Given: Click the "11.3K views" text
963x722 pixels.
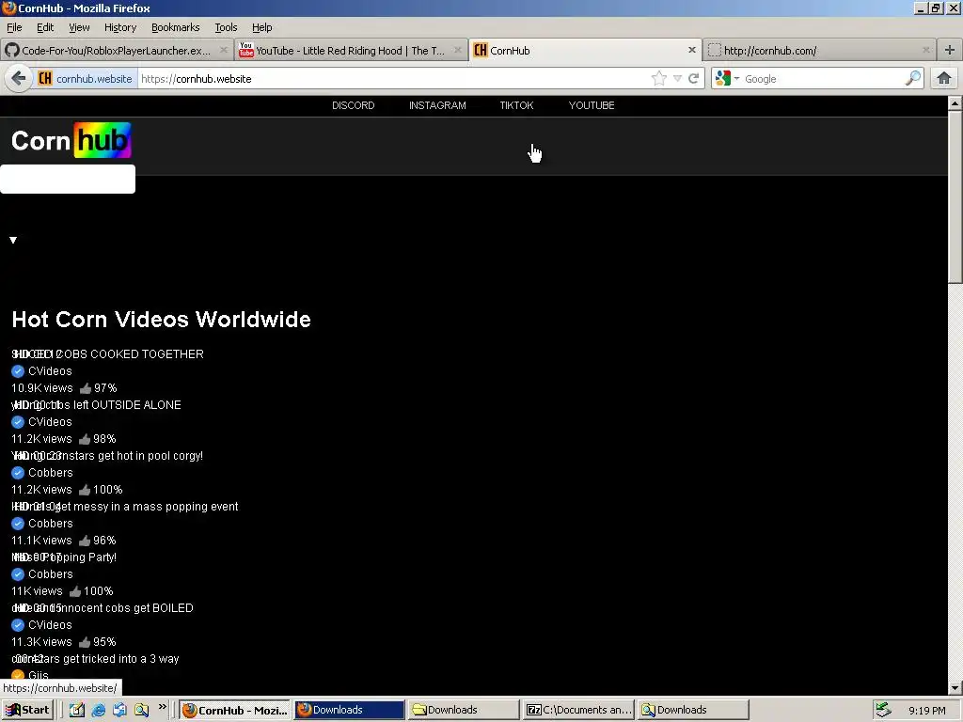Looking at the screenshot, I should pyautogui.click(x=41, y=642).
